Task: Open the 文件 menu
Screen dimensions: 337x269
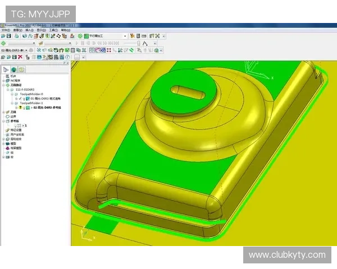Action: click(x=5, y=30)
